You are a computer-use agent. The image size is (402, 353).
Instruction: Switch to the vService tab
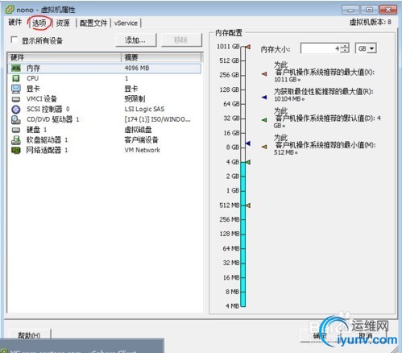[126, 23]
